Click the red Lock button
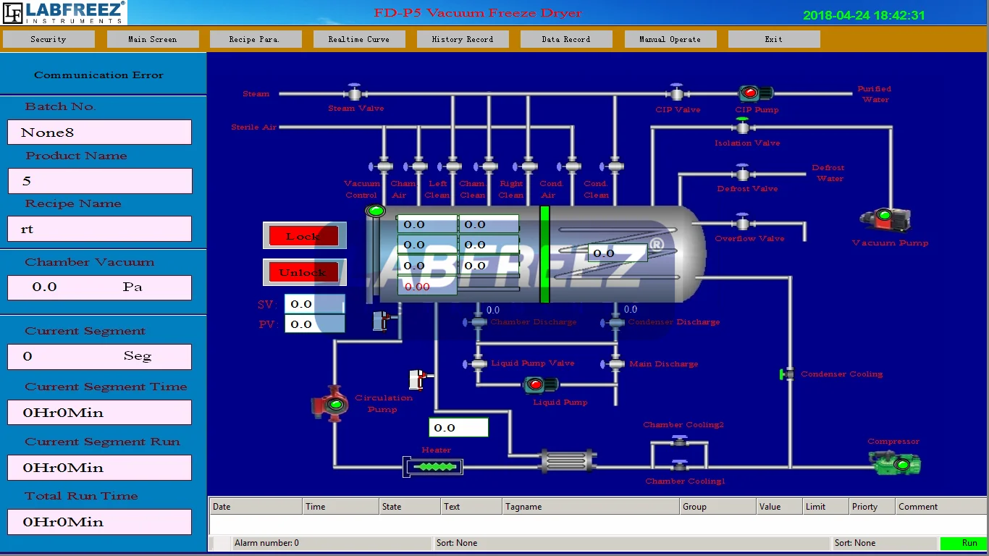 (x=304, y=236)
